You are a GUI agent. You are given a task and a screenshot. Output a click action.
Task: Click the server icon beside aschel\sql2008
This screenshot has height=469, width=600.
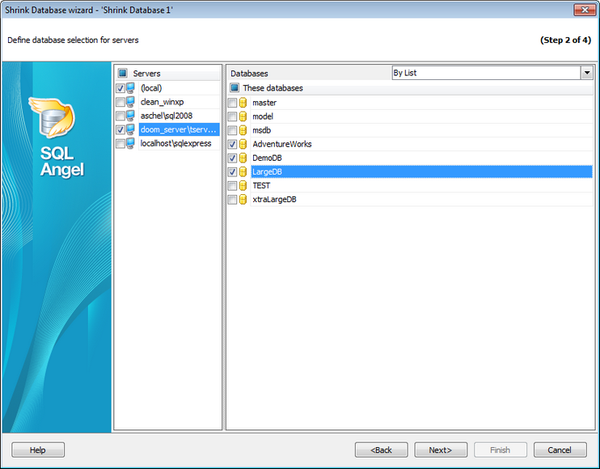(130, 116)
